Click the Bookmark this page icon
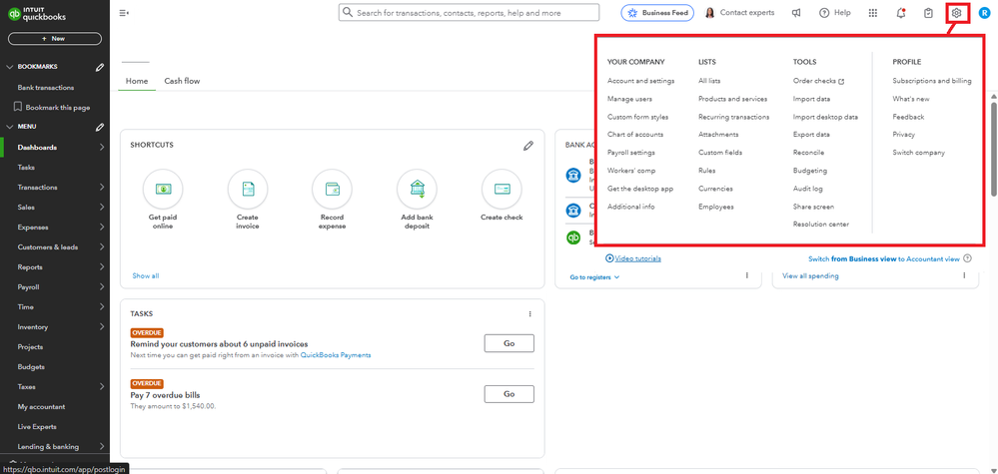Image resolution: width=998 pixels, height=474 pixels. (18, 108)
